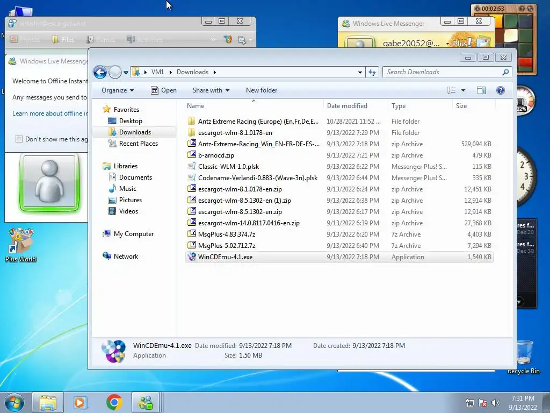The width and height of the screenshot is (550, 413).
Task: Click the refresh button beside address bar
Action: click(x=372, y=73)
